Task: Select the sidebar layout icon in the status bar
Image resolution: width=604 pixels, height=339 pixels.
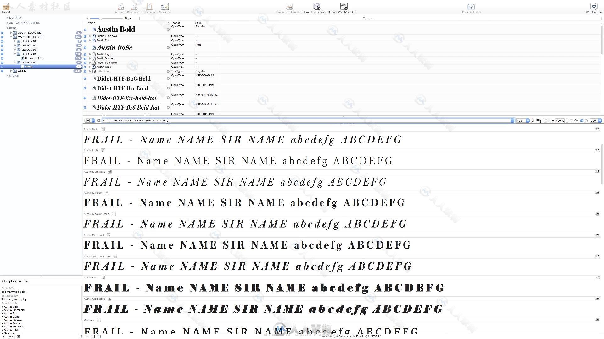Action: (x=99, y=336)
